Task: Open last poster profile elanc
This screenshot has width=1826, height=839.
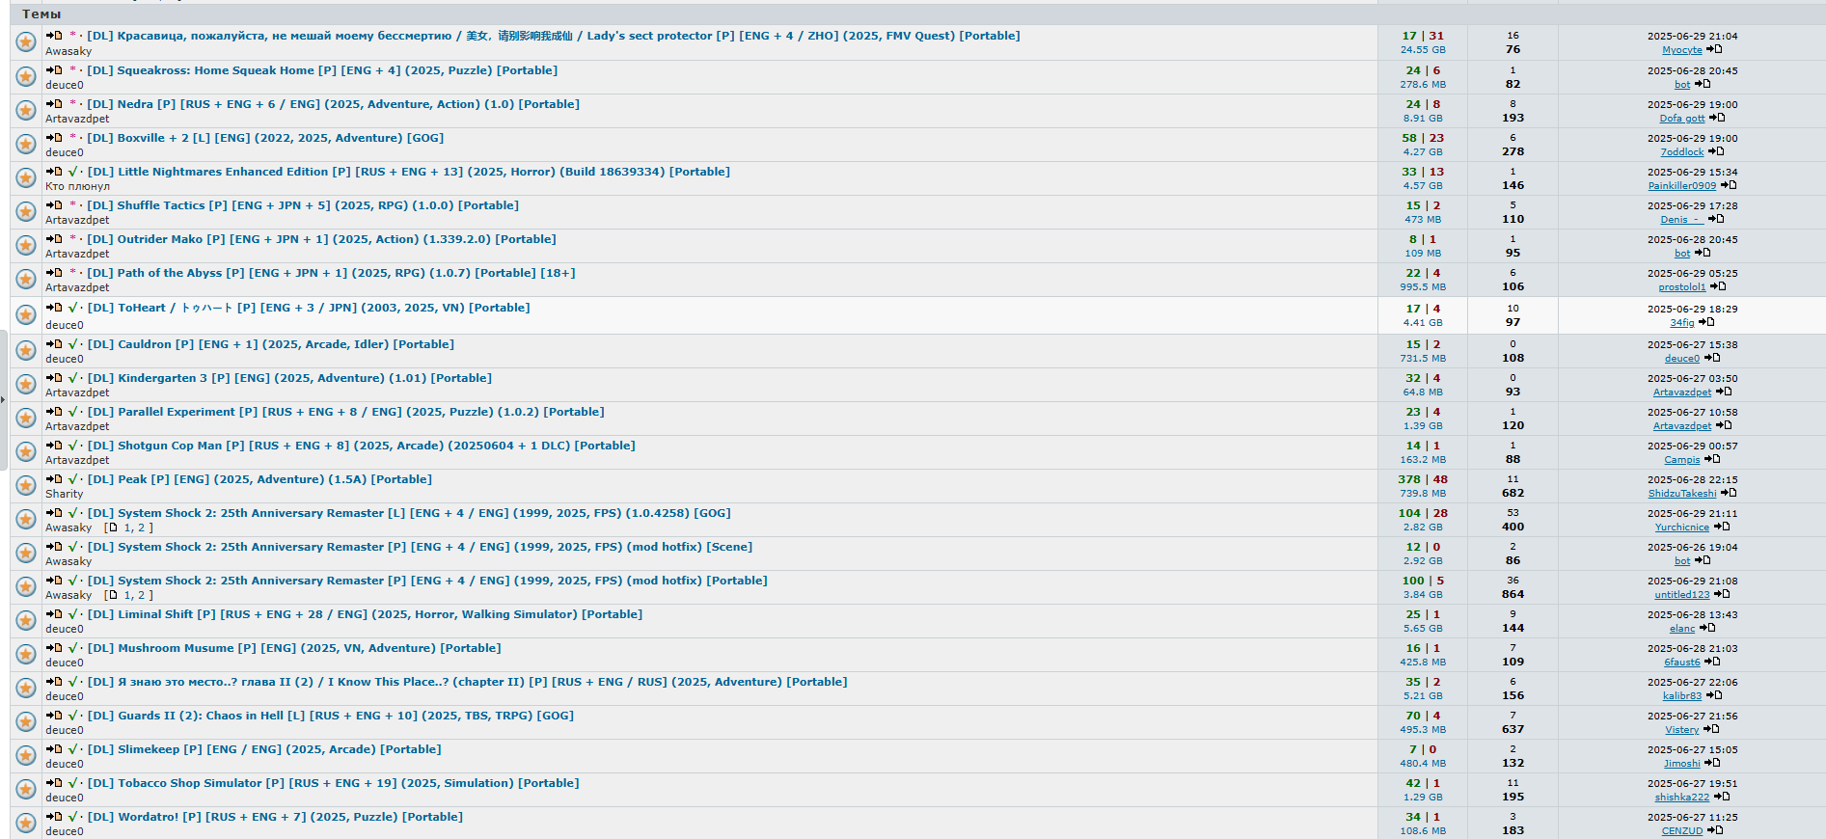Action: pos(1682,629)
